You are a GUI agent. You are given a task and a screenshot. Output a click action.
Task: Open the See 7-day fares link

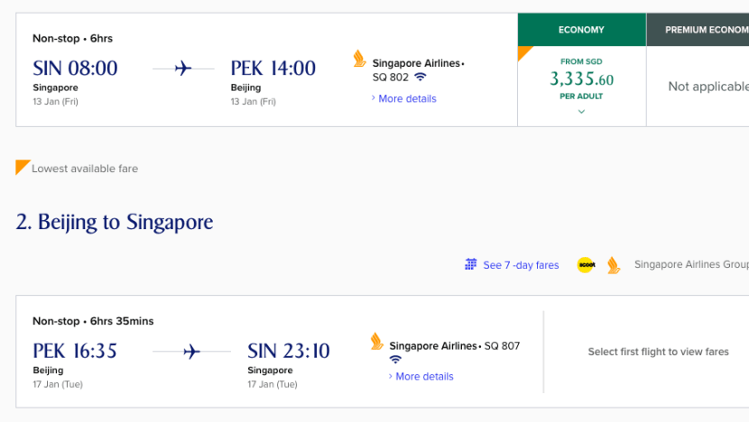(521, 265)
